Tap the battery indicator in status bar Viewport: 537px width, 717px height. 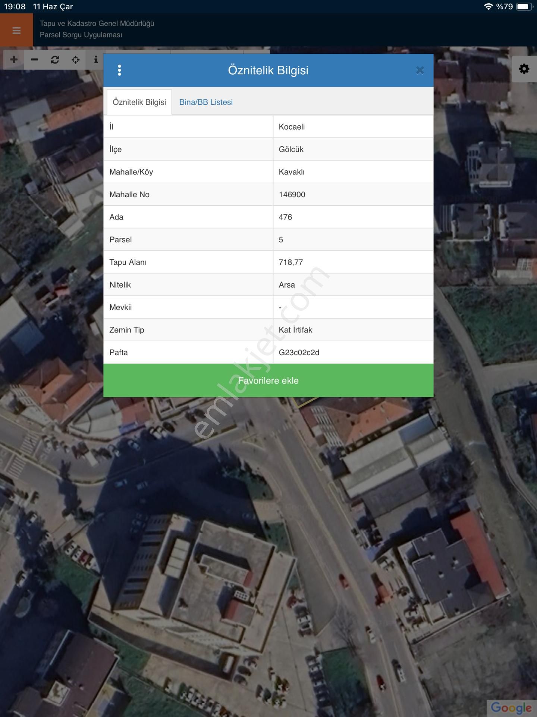click(x=524, y=7)
